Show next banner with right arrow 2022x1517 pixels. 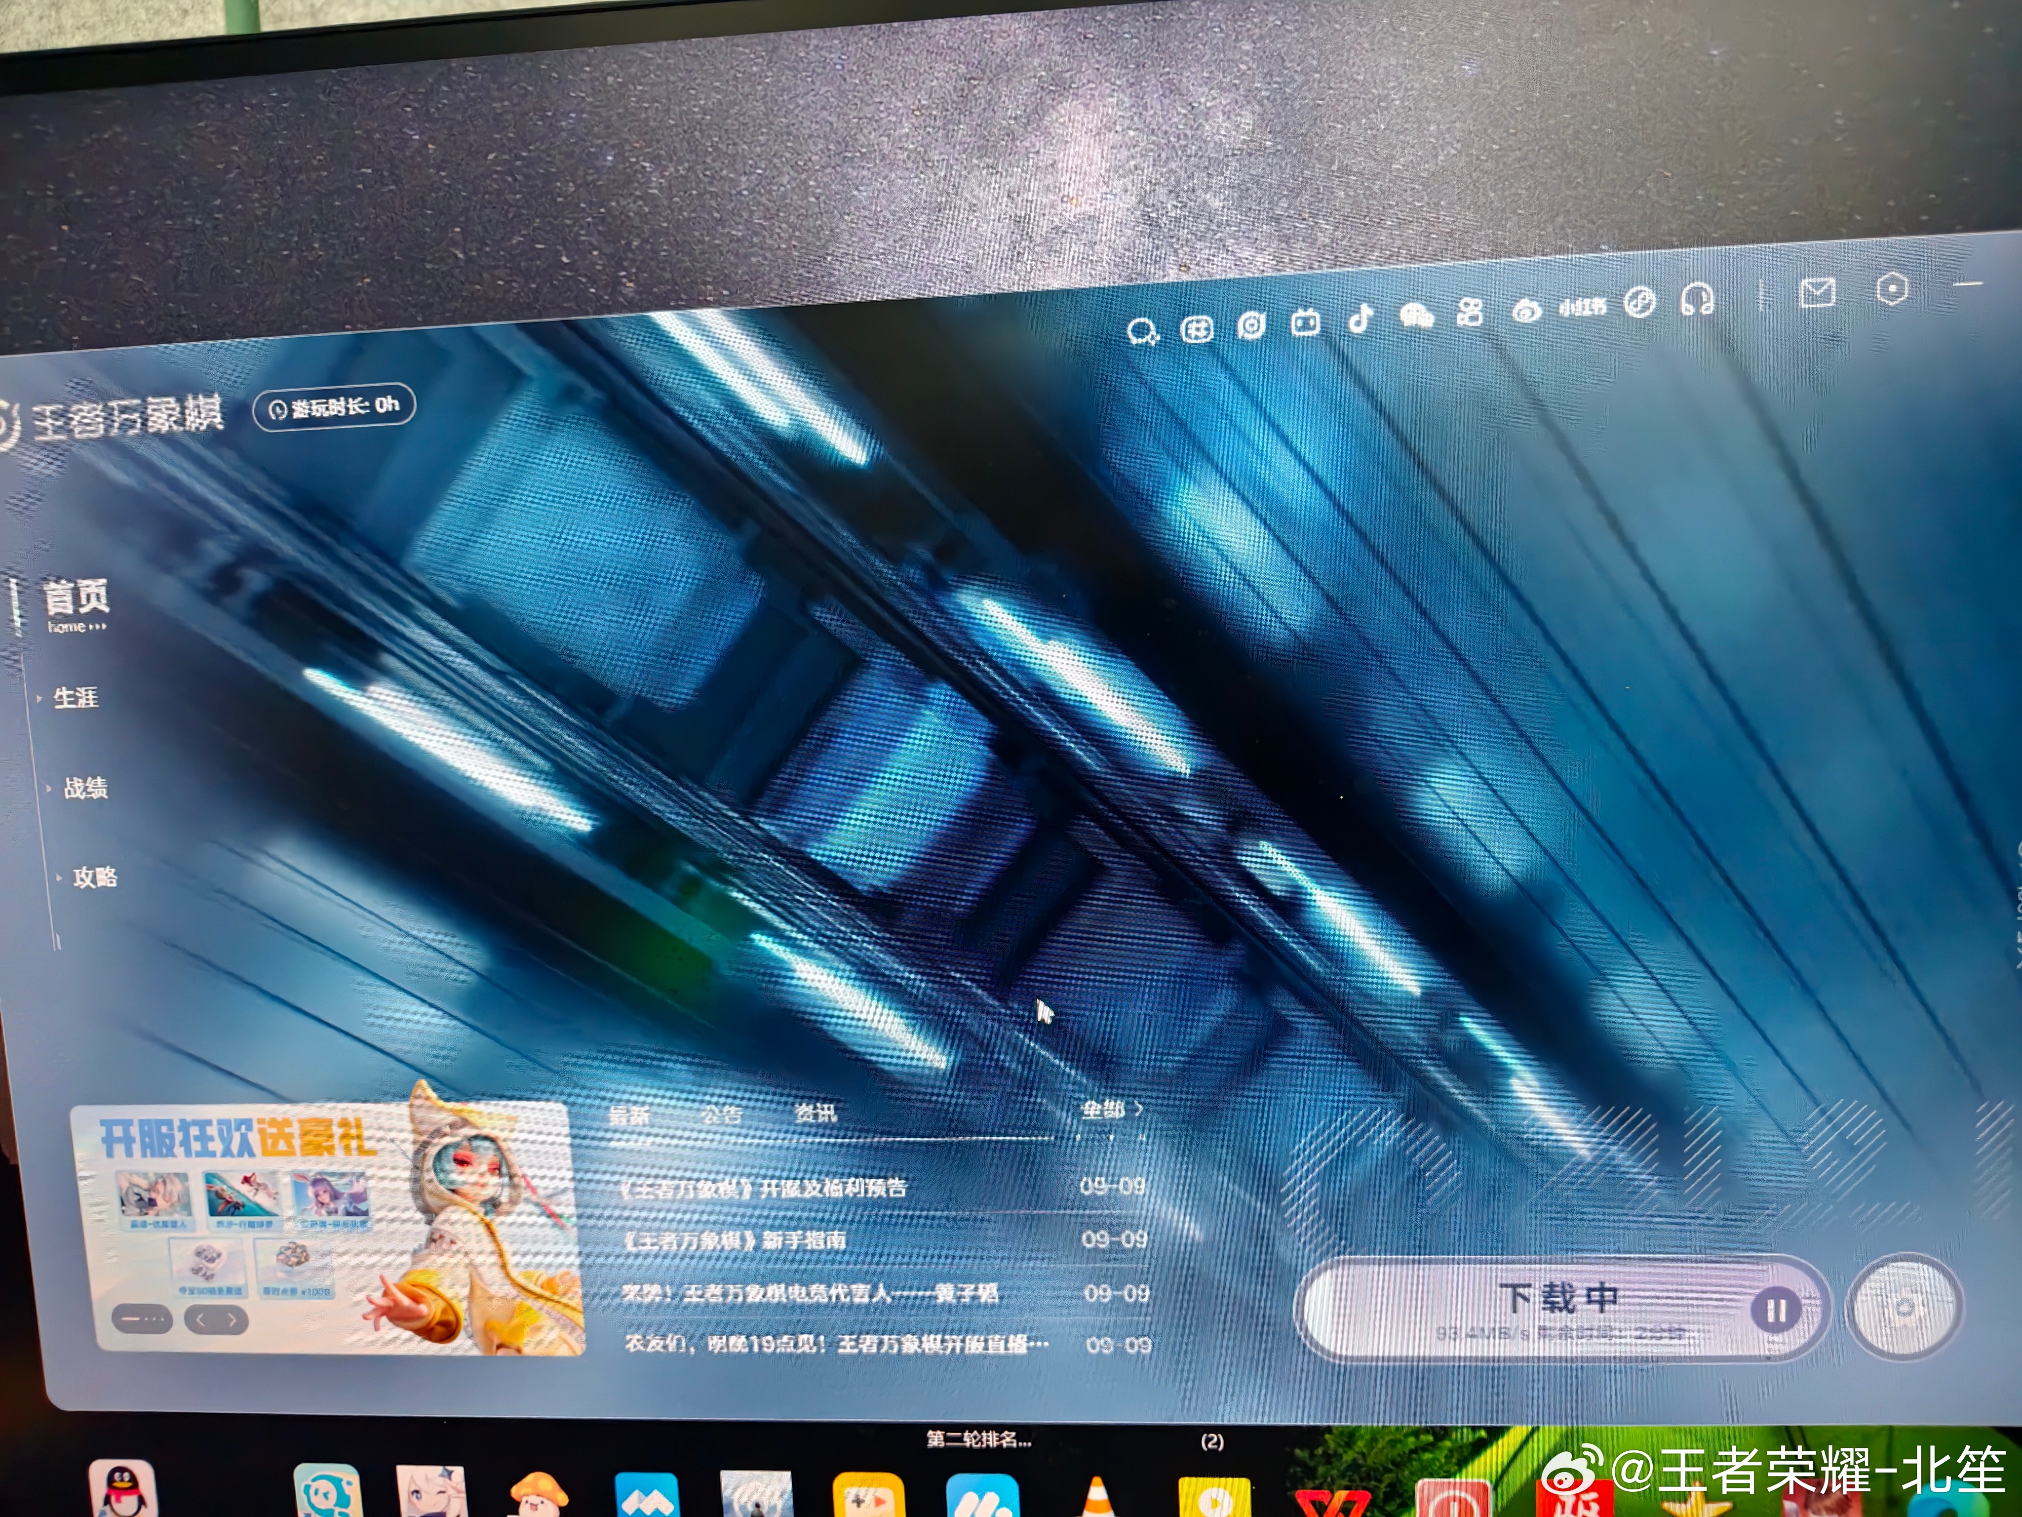232,1319
